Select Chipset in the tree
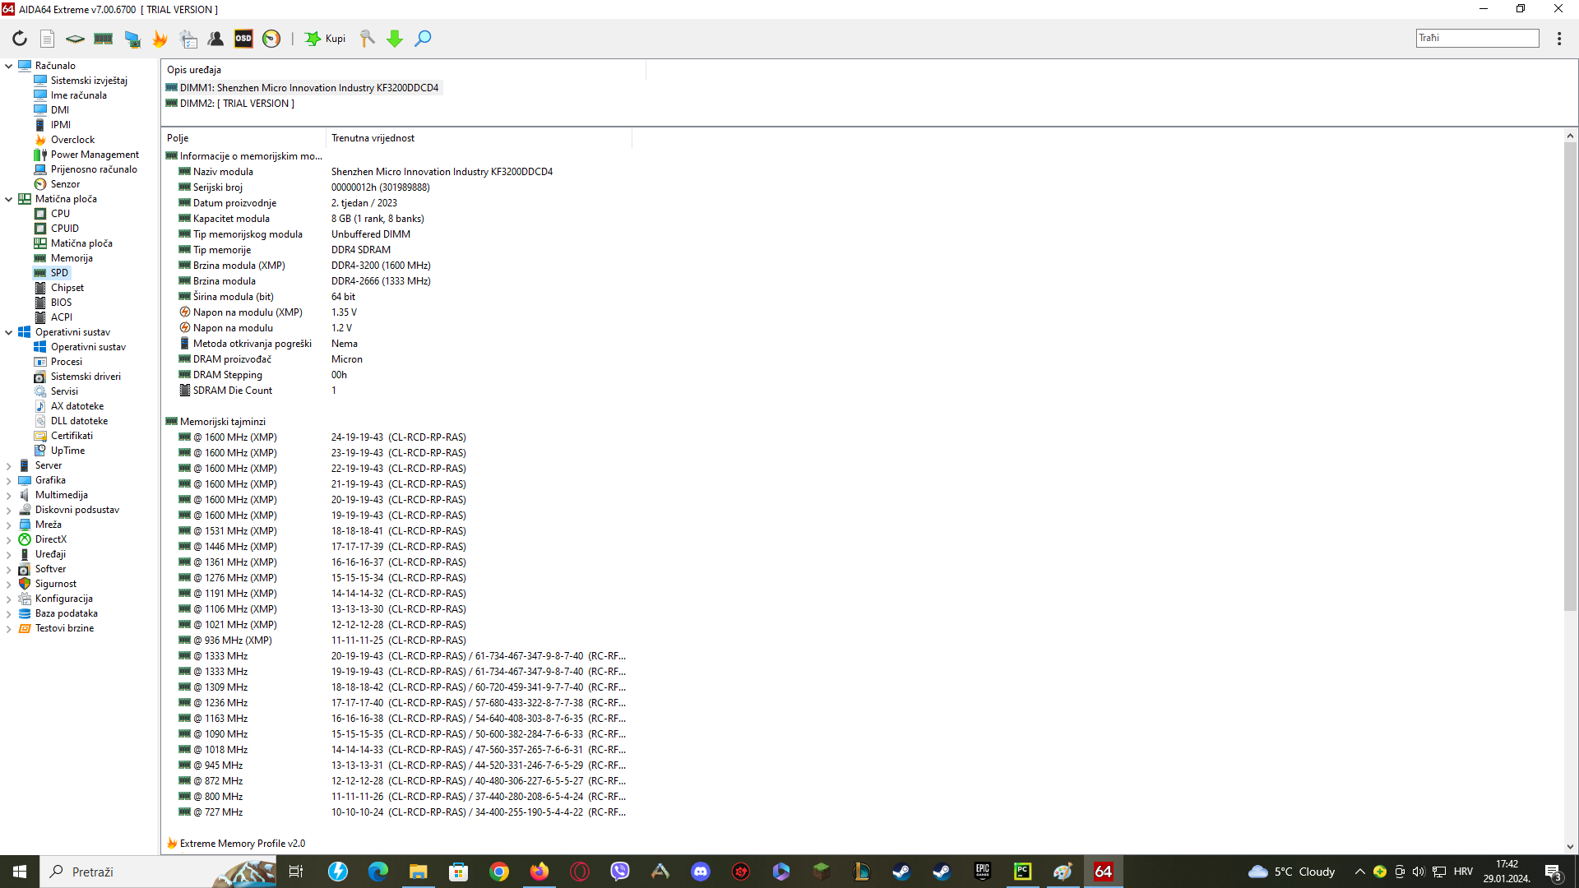This screenshot has width=1579, height=888. [x=67, y=288]
